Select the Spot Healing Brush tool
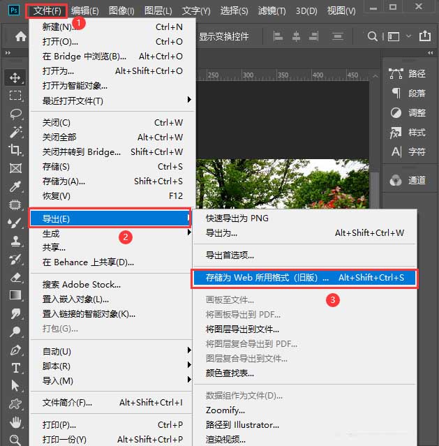This screenshot has width=439, height=446. click(x=15, y=205)
